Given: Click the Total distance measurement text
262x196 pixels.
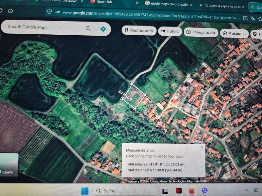Looking at the screenshot, I should (x=154, y=170).
